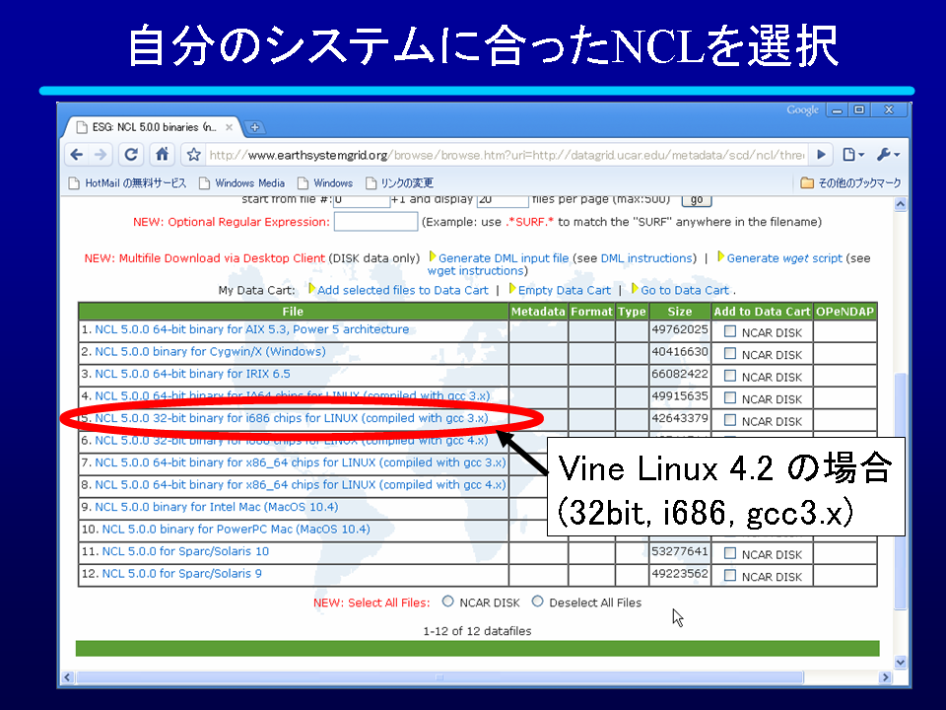Reload the page with the refresh icon
The width and height of the screenshot is (946, 710).
[x=131, y=155]
